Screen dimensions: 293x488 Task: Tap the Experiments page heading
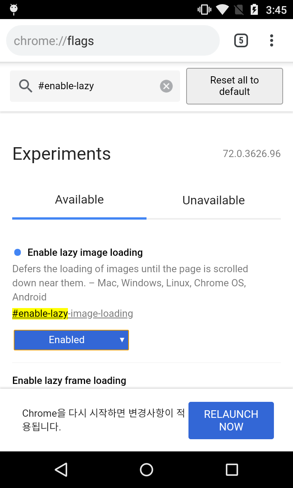pos(61,154)
